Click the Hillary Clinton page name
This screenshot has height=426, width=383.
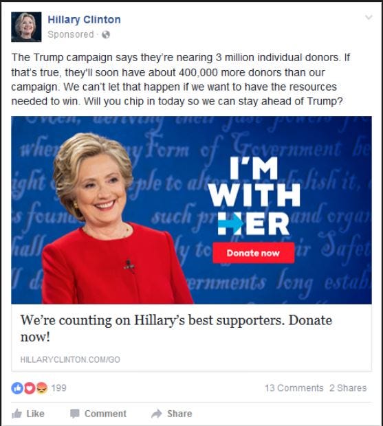[x=84, y=19]
